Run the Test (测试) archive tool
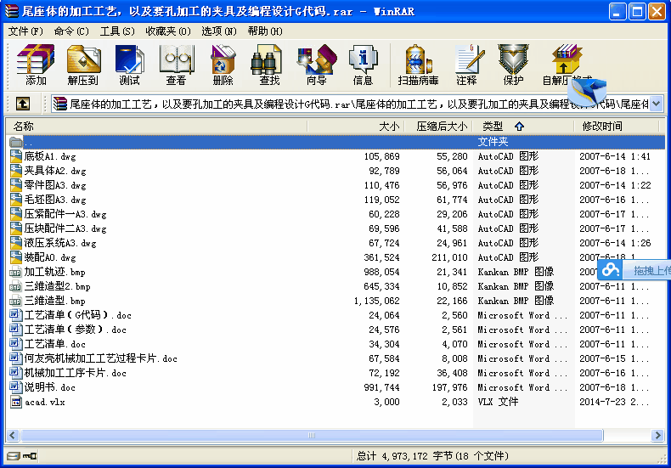Screen dimensions: 671x468 (x=130, y=65)
